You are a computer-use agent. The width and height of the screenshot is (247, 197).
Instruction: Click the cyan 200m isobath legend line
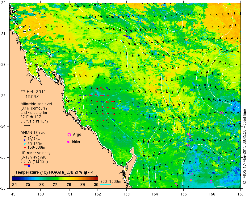pyautogui.click(x=106, y=184)
